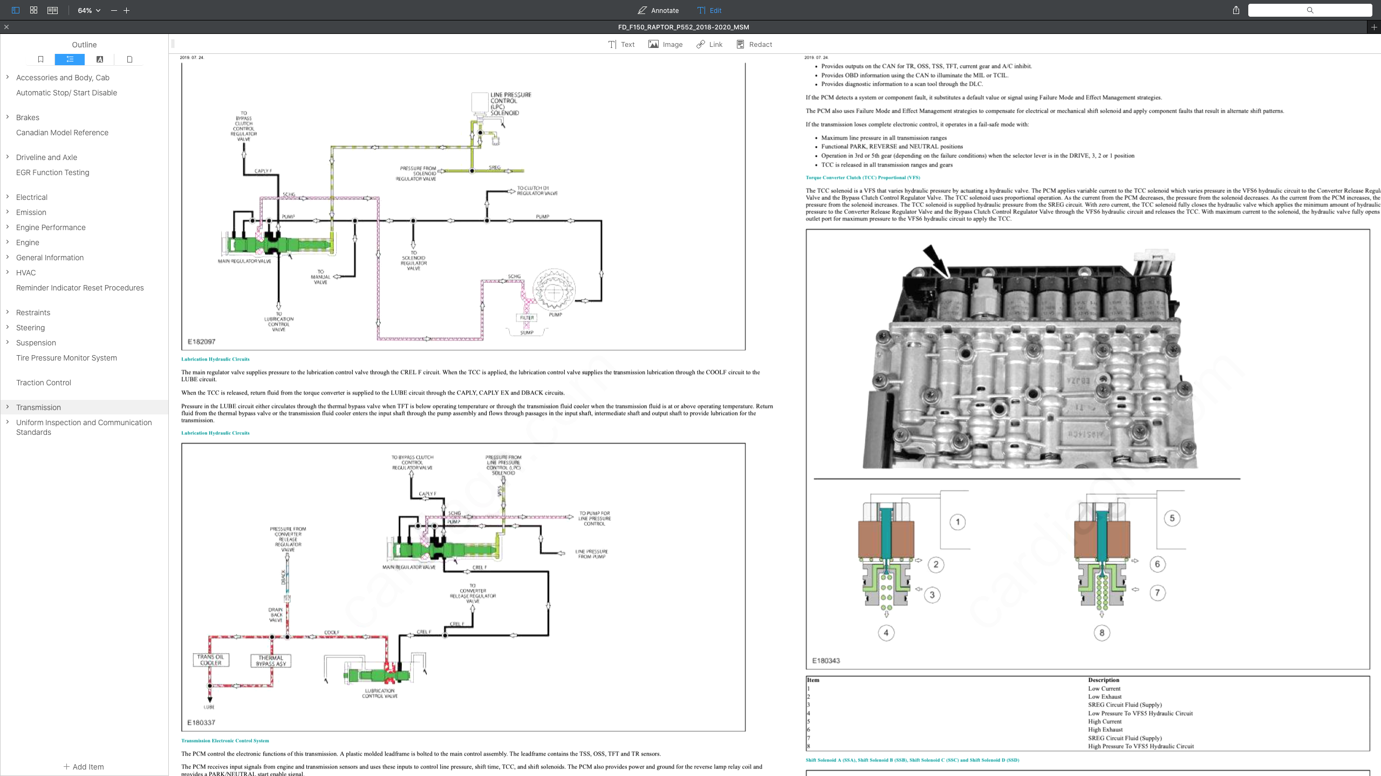Toggle the sidebar panel icon
The image size is (1381, 776).
click(15, 10)
